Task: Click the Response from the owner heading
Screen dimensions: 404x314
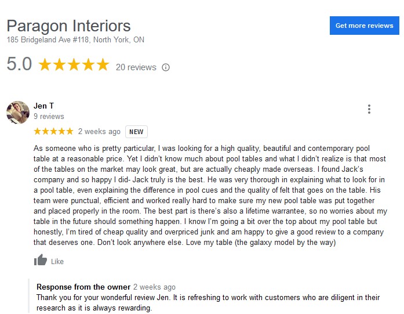Action: pyautogui.click(x=83, y=287)
